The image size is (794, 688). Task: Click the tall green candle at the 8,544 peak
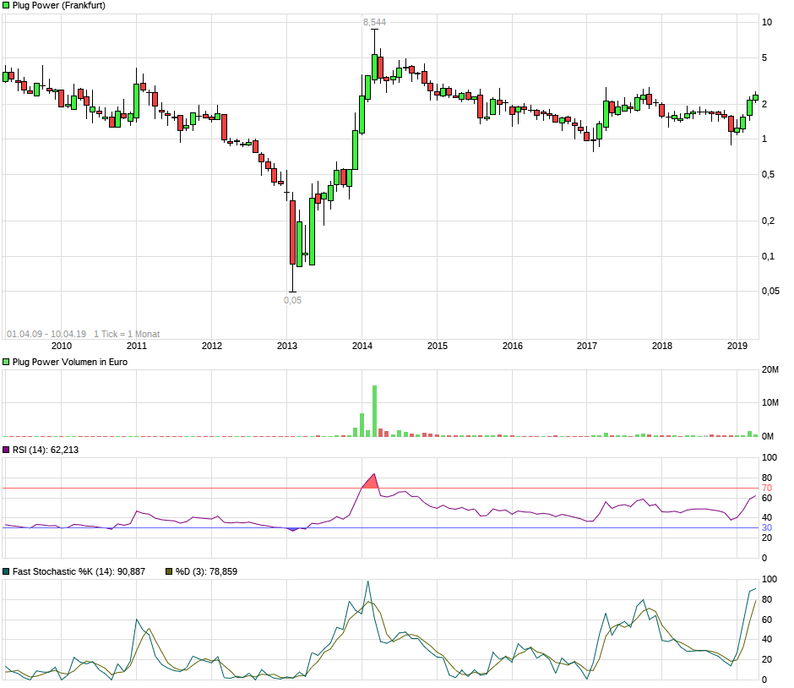pos(375,67)
